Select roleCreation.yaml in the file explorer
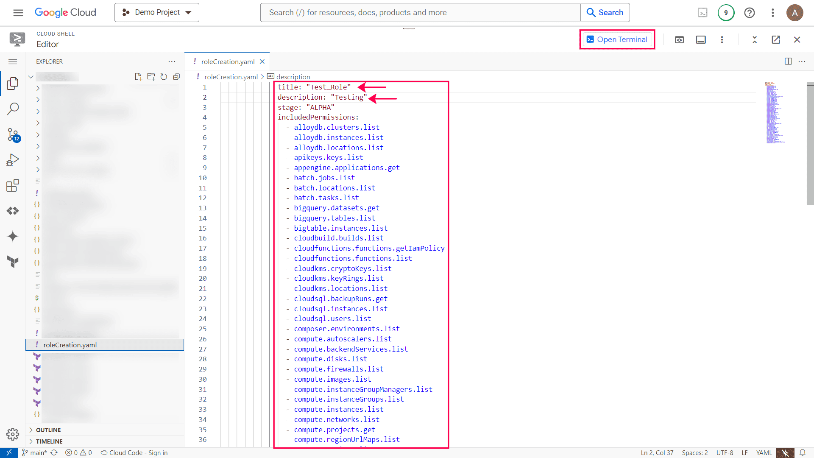 [70, 345]
